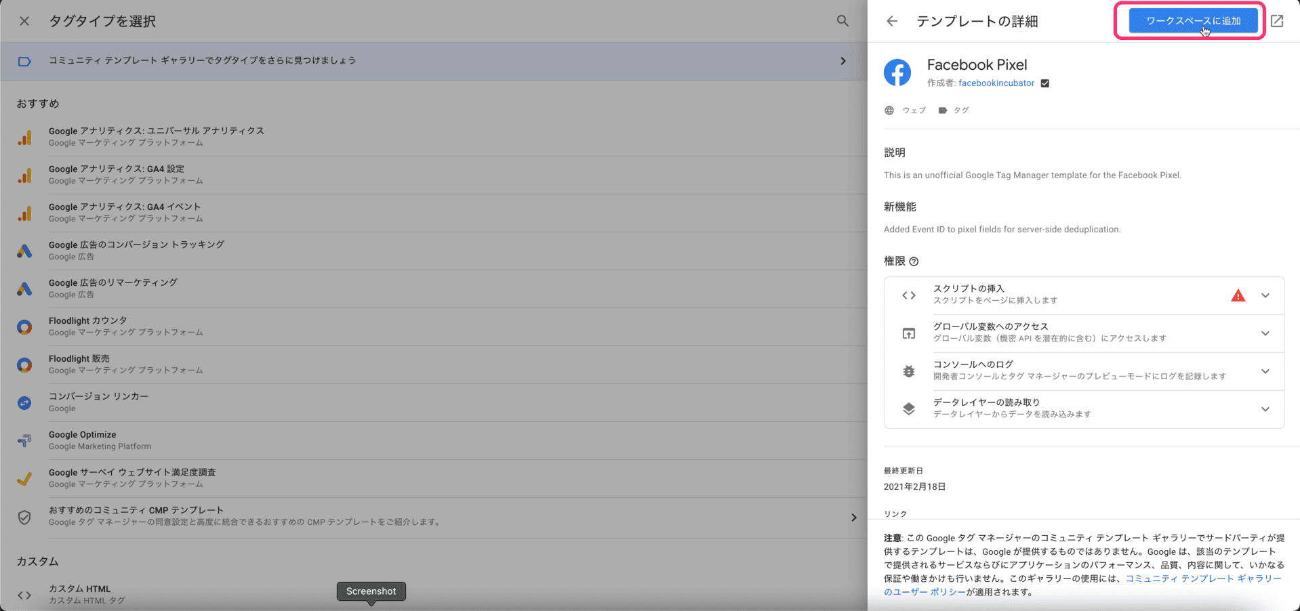Click Google Ads conversion tracking icon

click(24, 251)
